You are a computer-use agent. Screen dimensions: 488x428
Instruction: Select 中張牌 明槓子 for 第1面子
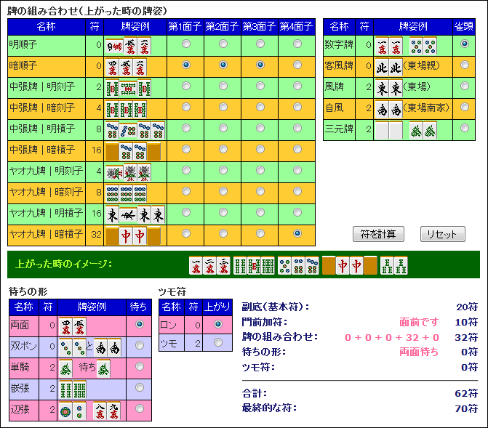pyautogui.click(x=186, y=128)
